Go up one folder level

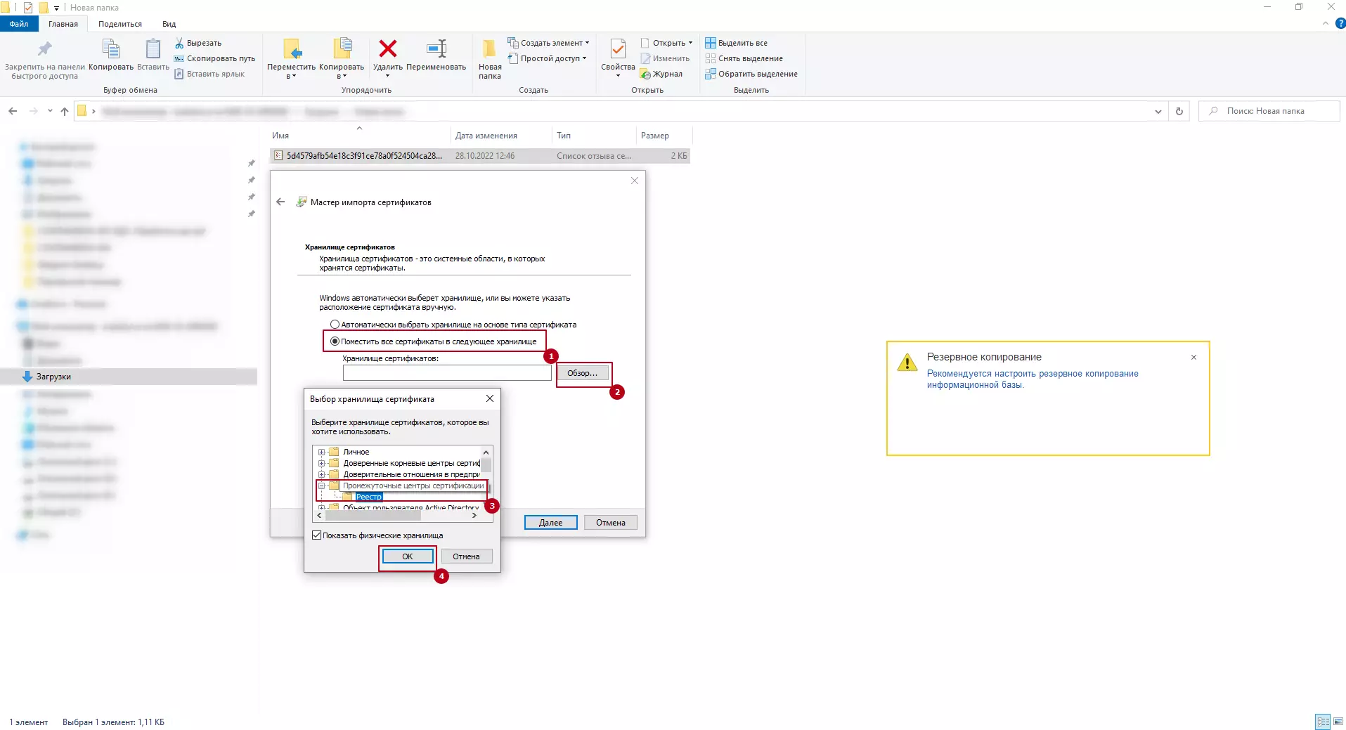[65, 111]
